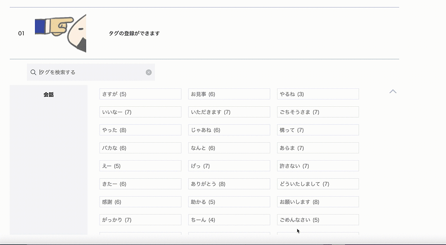
Task: Select the じゃあね (6) tag
Action: pos(229,130)
